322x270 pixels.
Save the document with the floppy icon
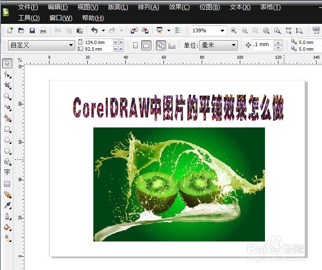pos(32,31)
